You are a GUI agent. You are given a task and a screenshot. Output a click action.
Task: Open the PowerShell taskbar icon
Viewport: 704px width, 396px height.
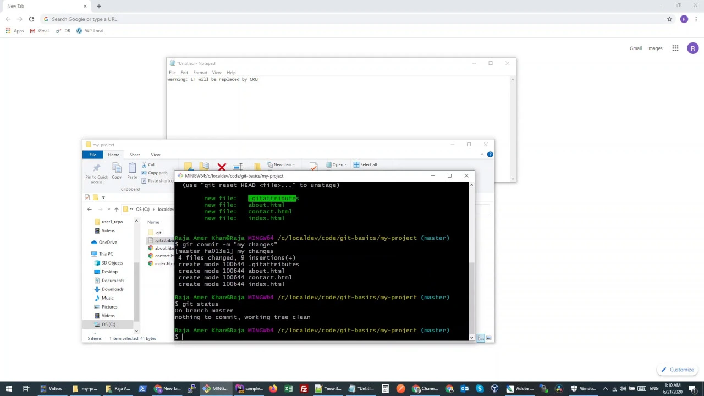142,389
